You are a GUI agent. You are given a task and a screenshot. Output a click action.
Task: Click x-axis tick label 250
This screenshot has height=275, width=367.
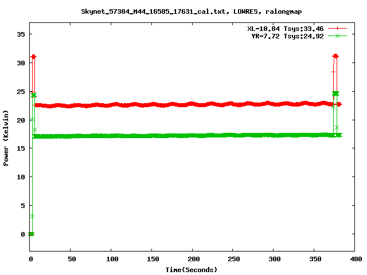click(x=234, y=259)
